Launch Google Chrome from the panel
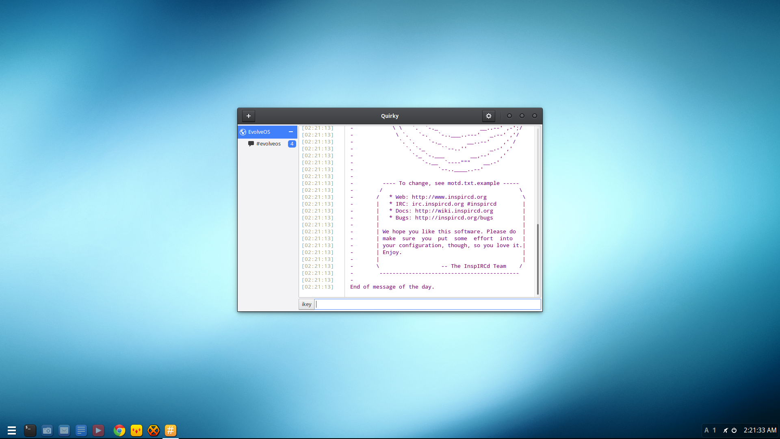 click(x=119, y=430)
